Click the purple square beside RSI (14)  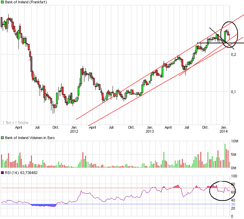click(x=2, y=173)
